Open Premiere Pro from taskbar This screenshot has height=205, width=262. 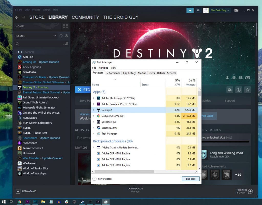(x=28, y=202)
